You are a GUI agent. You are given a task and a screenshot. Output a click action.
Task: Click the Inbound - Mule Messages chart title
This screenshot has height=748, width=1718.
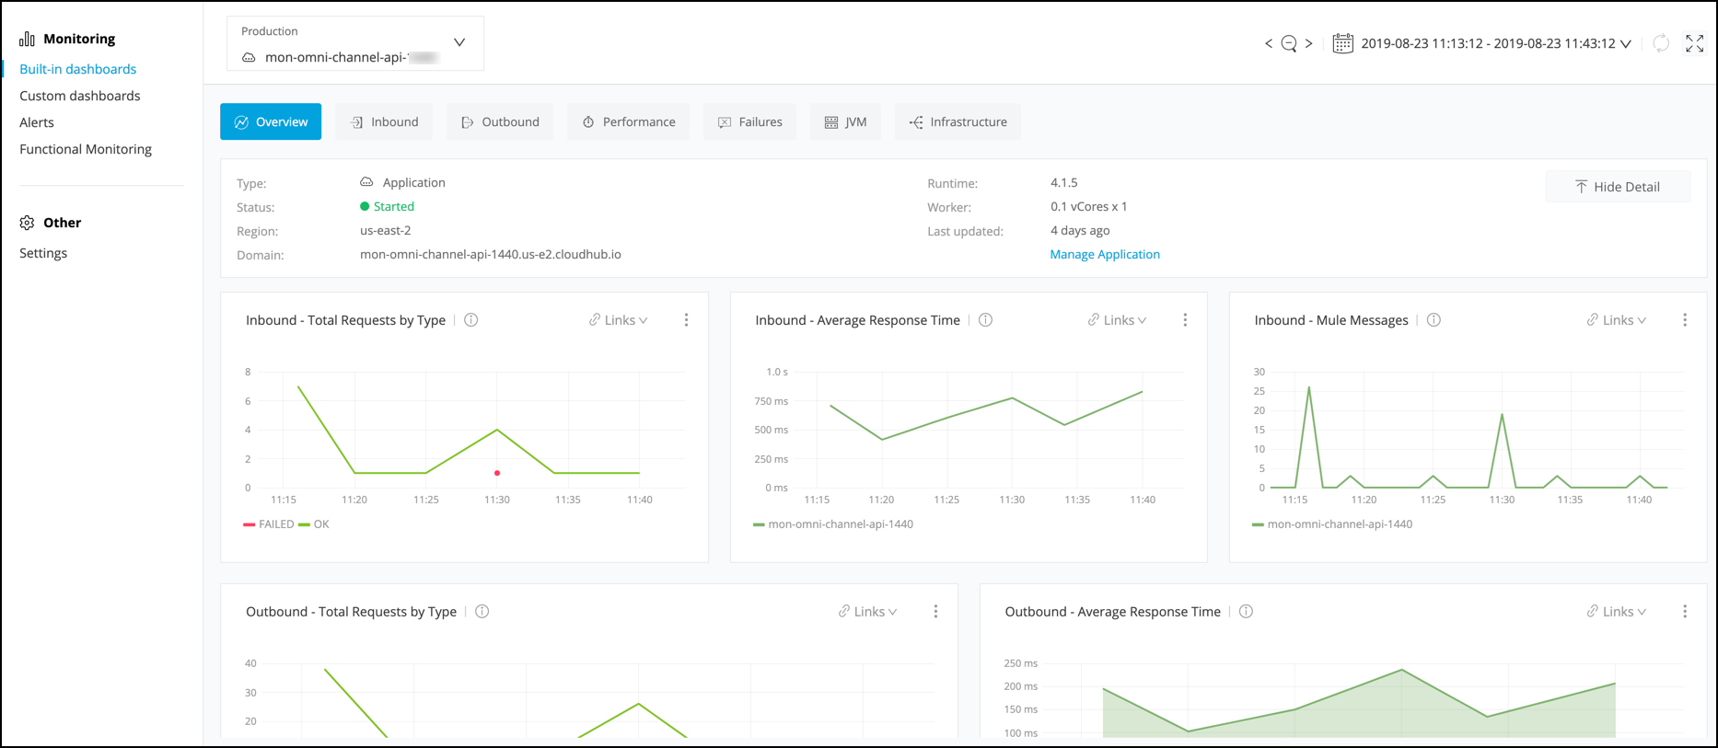click(1331, 320)
